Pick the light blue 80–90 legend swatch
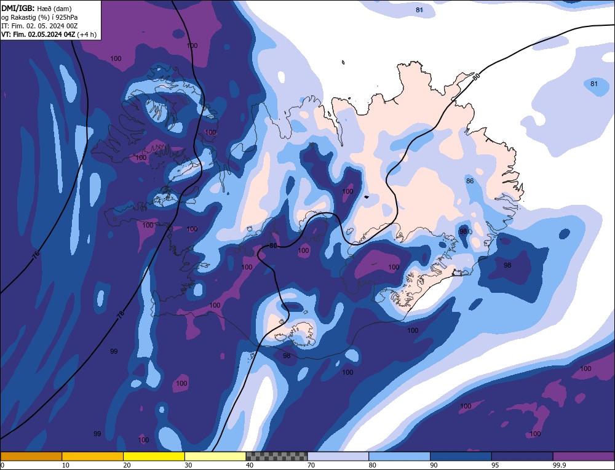This screenshot has height=470, width=615. 399,456
